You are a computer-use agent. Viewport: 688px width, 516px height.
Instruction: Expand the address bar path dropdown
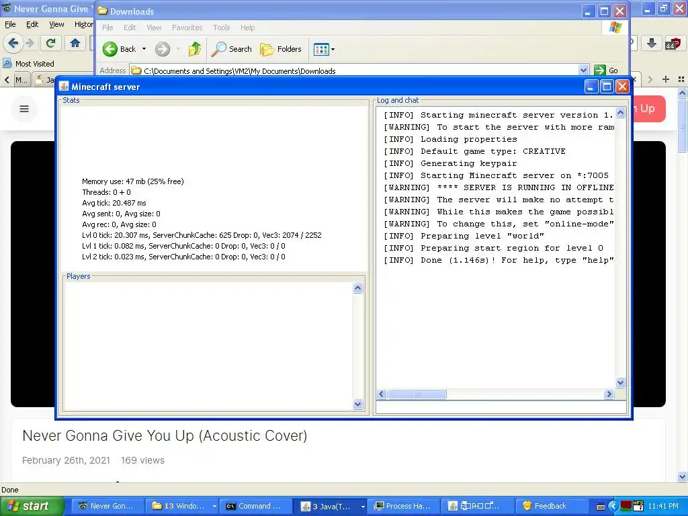(x=584, y=70)
